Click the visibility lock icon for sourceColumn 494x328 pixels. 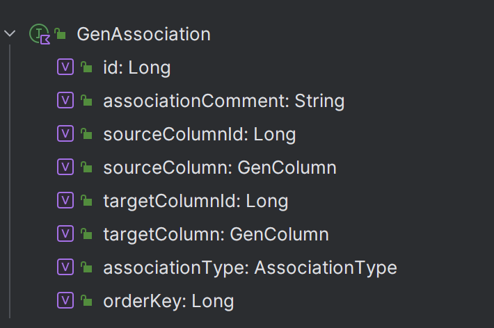coord(86,167)
